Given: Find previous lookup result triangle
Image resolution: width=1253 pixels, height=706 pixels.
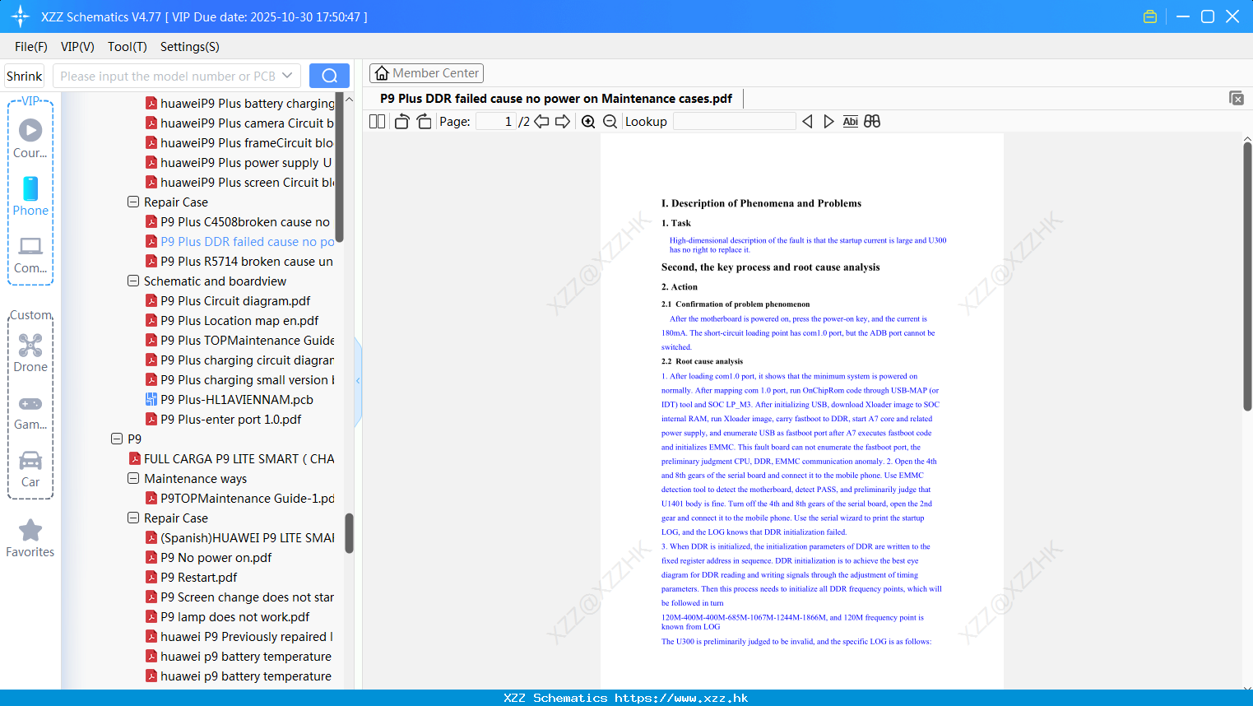Looking at the screenshot, I should [x=807, y=122].
